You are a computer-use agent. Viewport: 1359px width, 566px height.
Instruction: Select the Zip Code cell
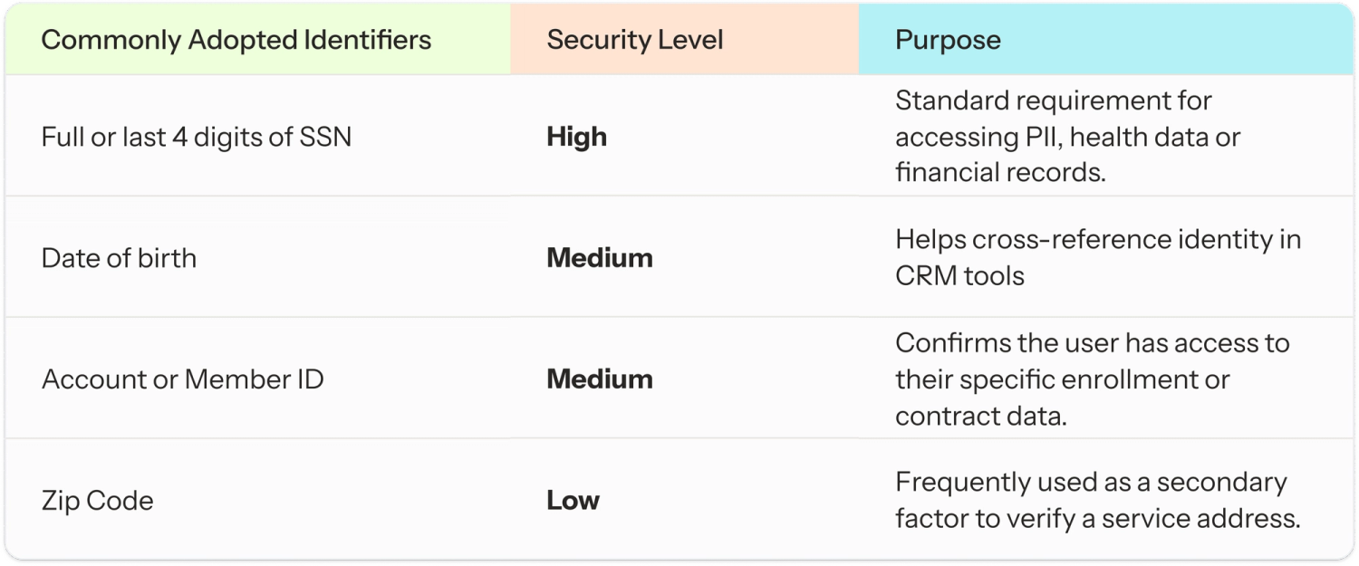point(98,500)
